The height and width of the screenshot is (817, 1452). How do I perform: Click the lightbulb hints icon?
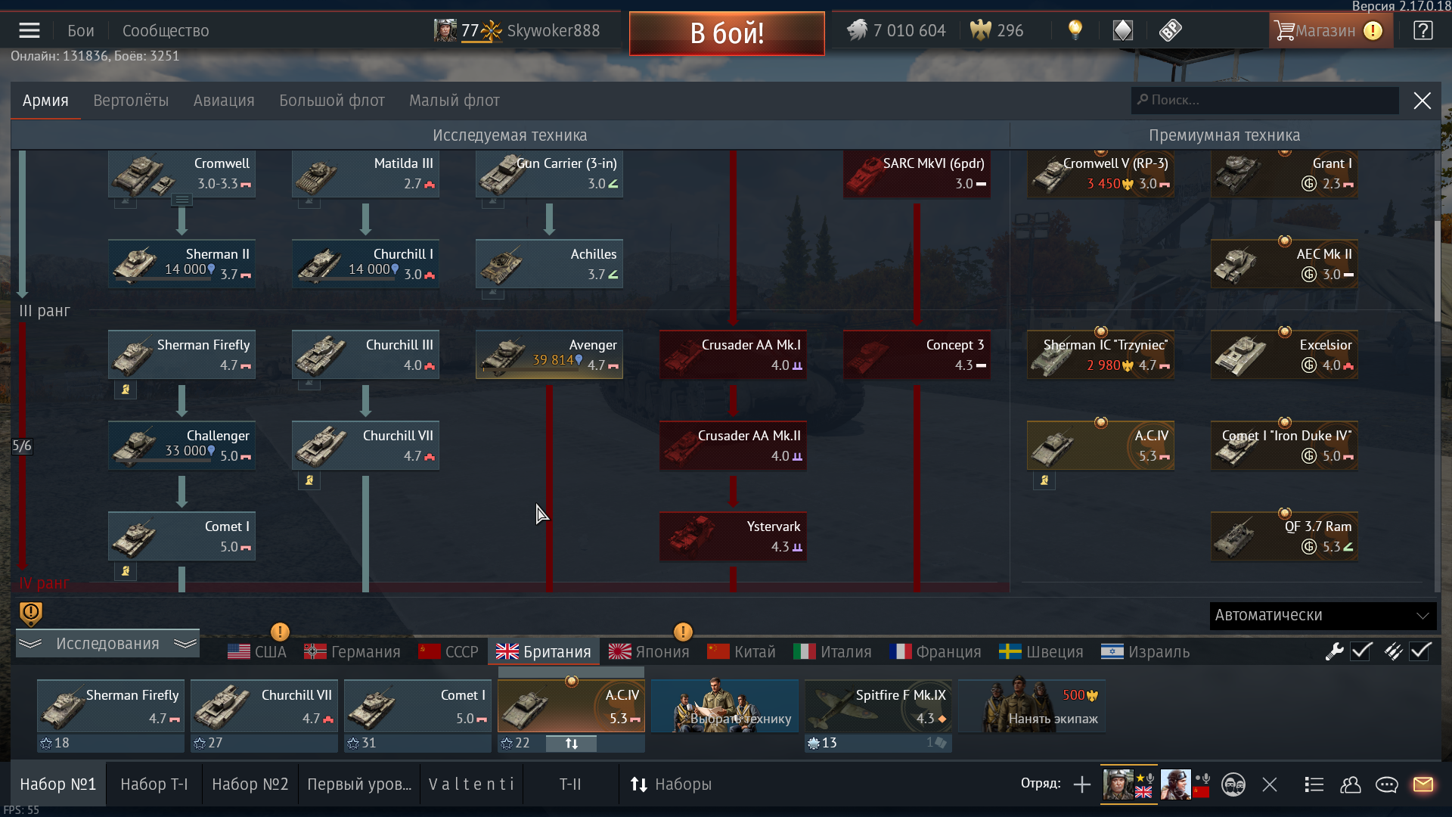(x=1075, y=30)
